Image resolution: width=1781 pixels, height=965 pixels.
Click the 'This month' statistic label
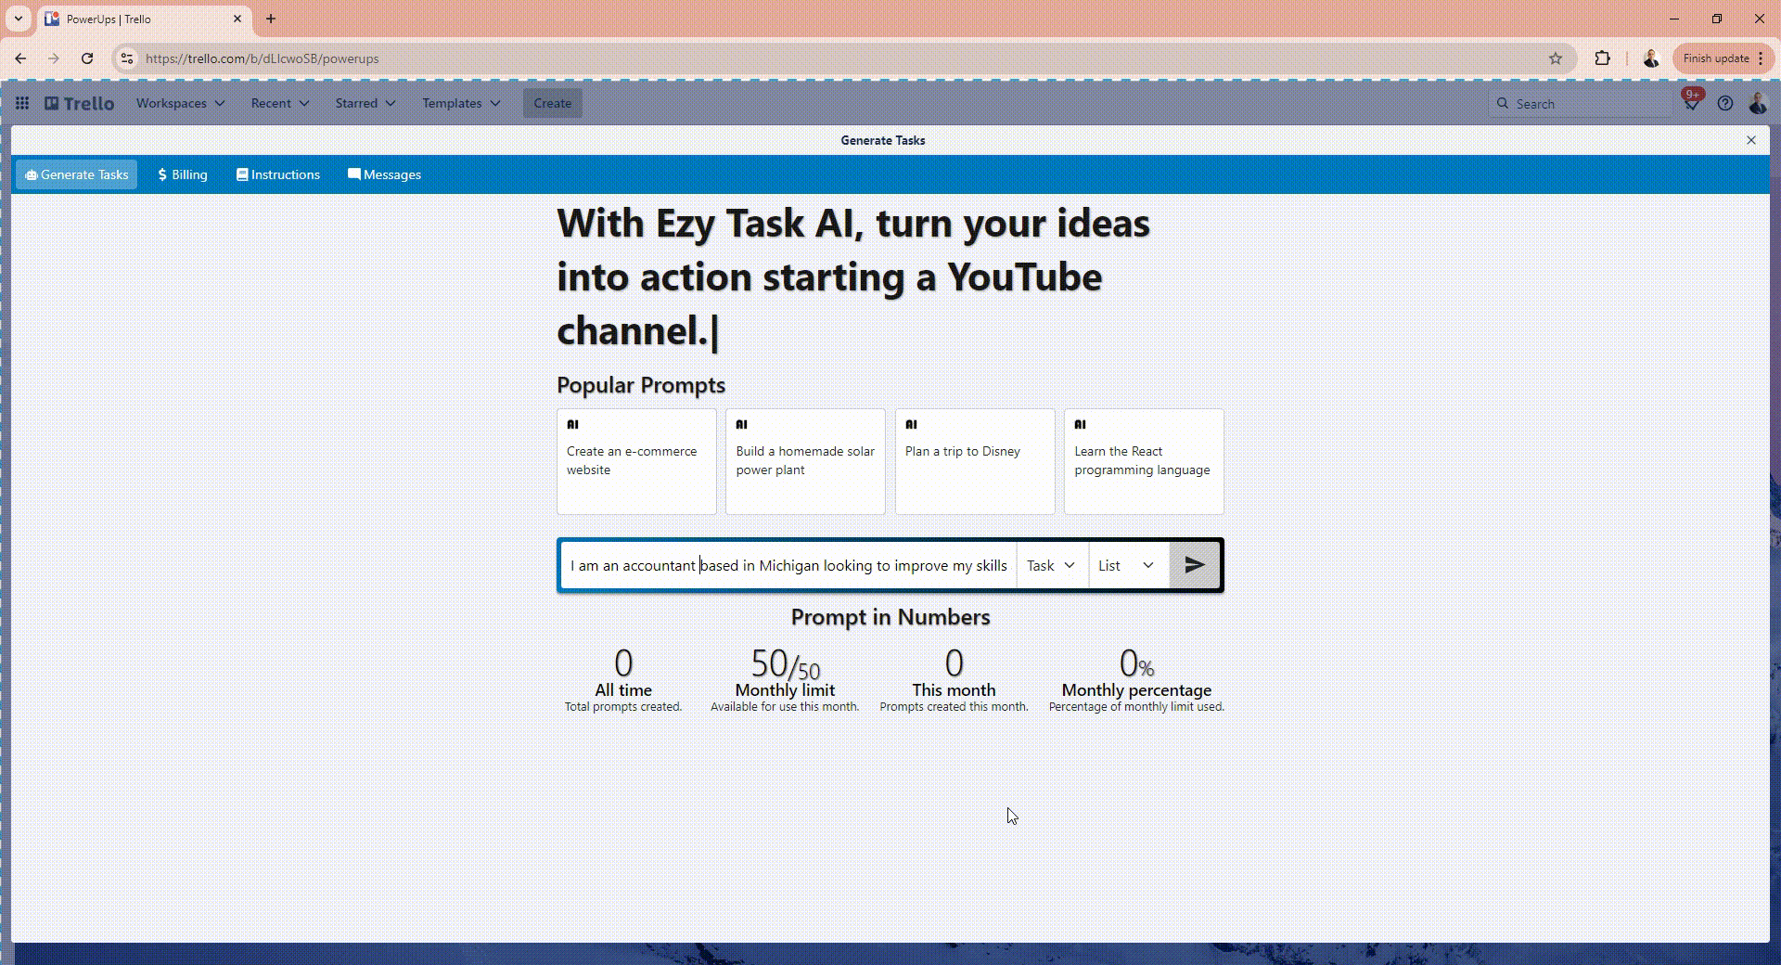[x=954, y=690]
